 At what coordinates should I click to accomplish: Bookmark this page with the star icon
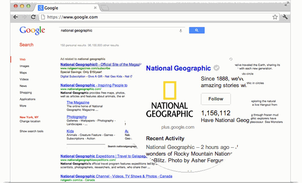tap(275, 17)
